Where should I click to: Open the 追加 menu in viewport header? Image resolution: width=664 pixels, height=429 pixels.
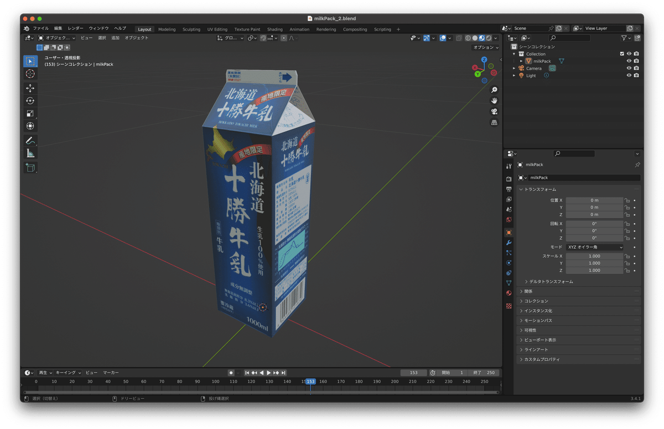(115, 38)
